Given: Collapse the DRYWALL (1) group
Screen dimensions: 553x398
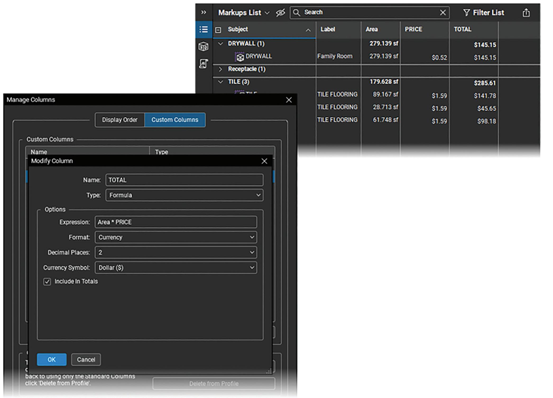Looking at the screenshot, I should [x=220, y=44].
